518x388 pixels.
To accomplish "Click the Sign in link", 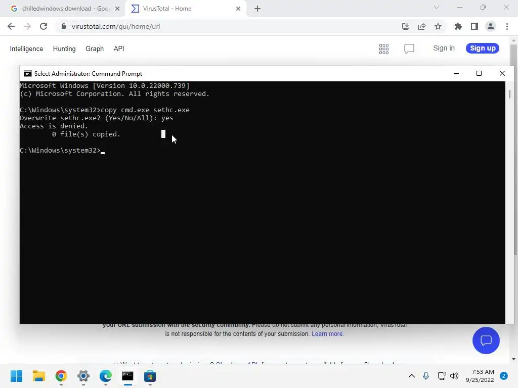I will tap(444, 48).
